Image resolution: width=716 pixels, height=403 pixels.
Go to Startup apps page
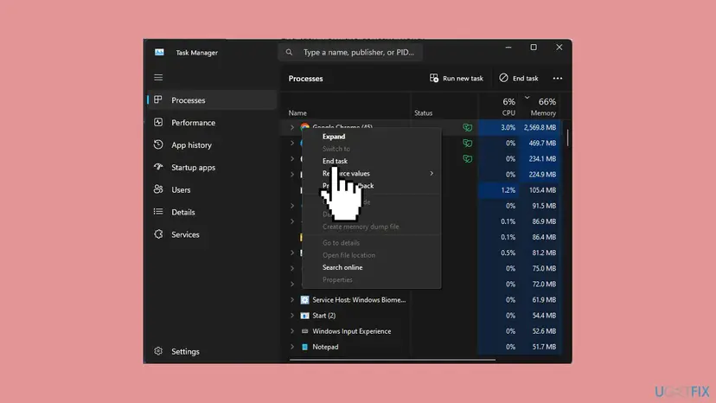193,167
